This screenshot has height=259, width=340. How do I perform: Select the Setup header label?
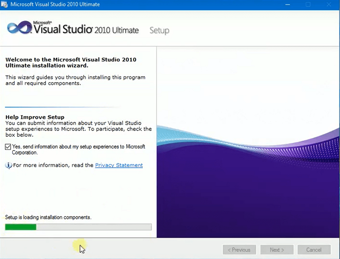click(159, 31)
